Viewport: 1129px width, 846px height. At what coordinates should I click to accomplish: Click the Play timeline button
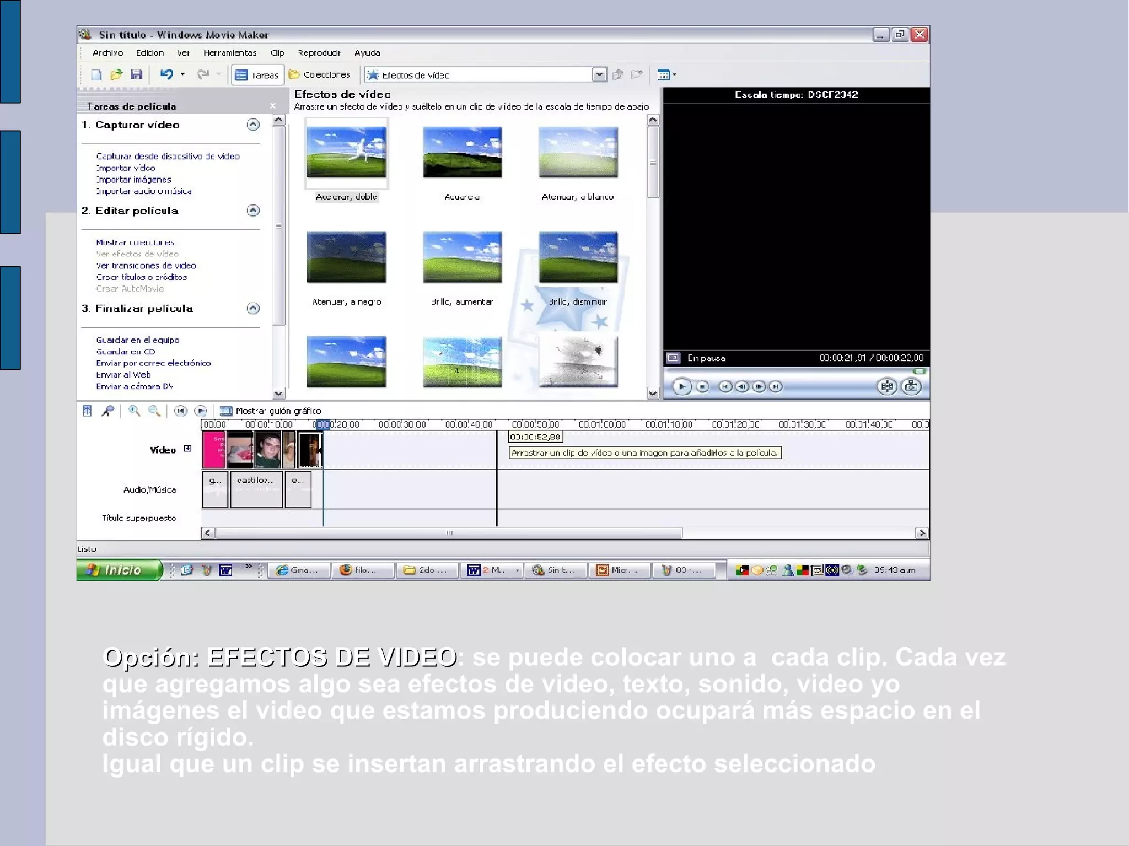(201, 411)
